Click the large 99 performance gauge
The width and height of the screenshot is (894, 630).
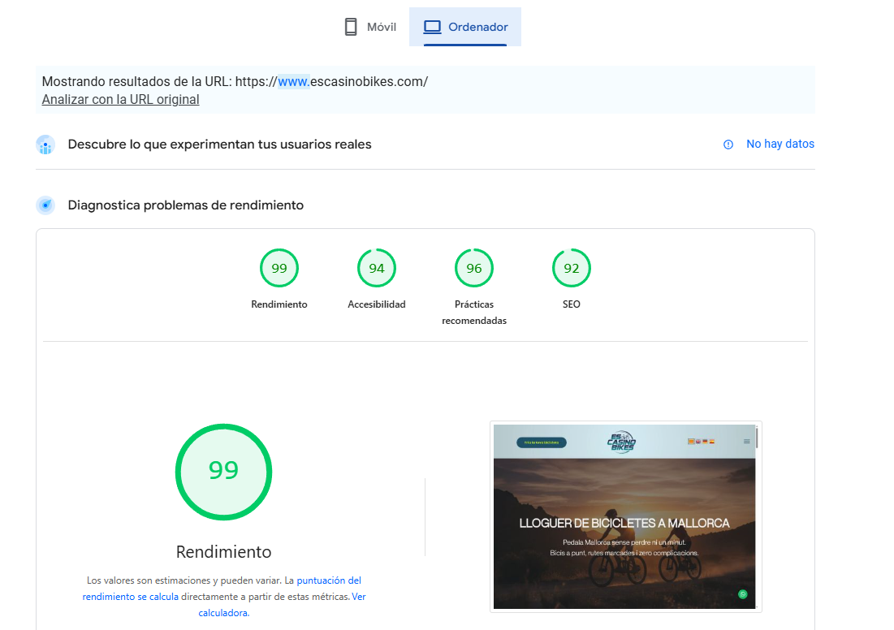[x=223, y=472]
